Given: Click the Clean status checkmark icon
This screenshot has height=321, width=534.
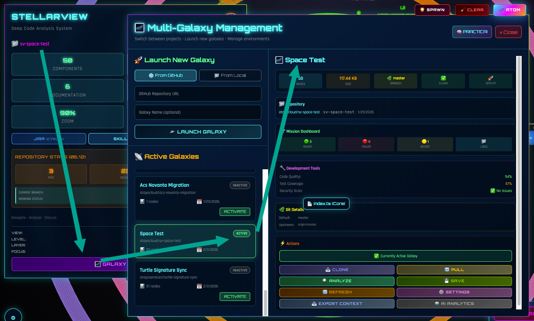Looking at the screenshot, I should pos(443,78).
